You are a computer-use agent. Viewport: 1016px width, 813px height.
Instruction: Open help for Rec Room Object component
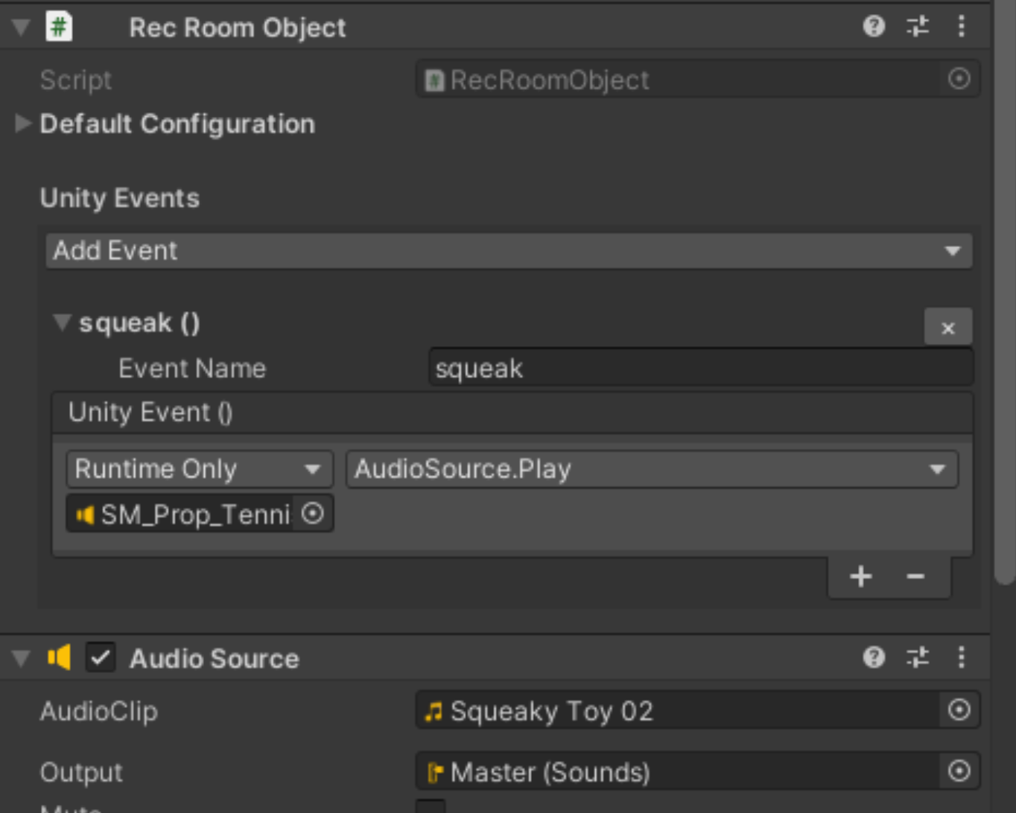(874, 27)
